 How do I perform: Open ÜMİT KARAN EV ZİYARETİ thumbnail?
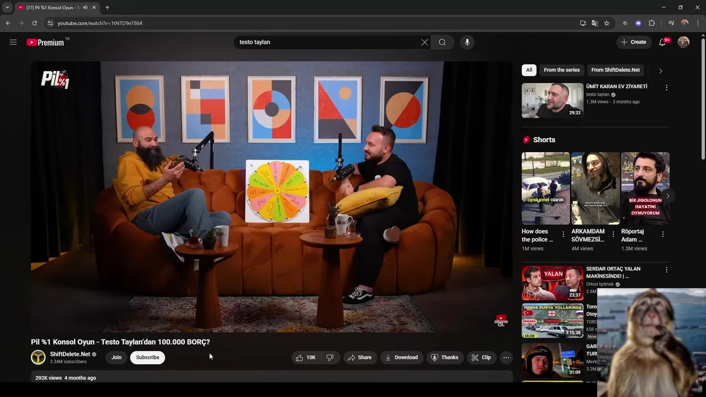coord(553,100)
